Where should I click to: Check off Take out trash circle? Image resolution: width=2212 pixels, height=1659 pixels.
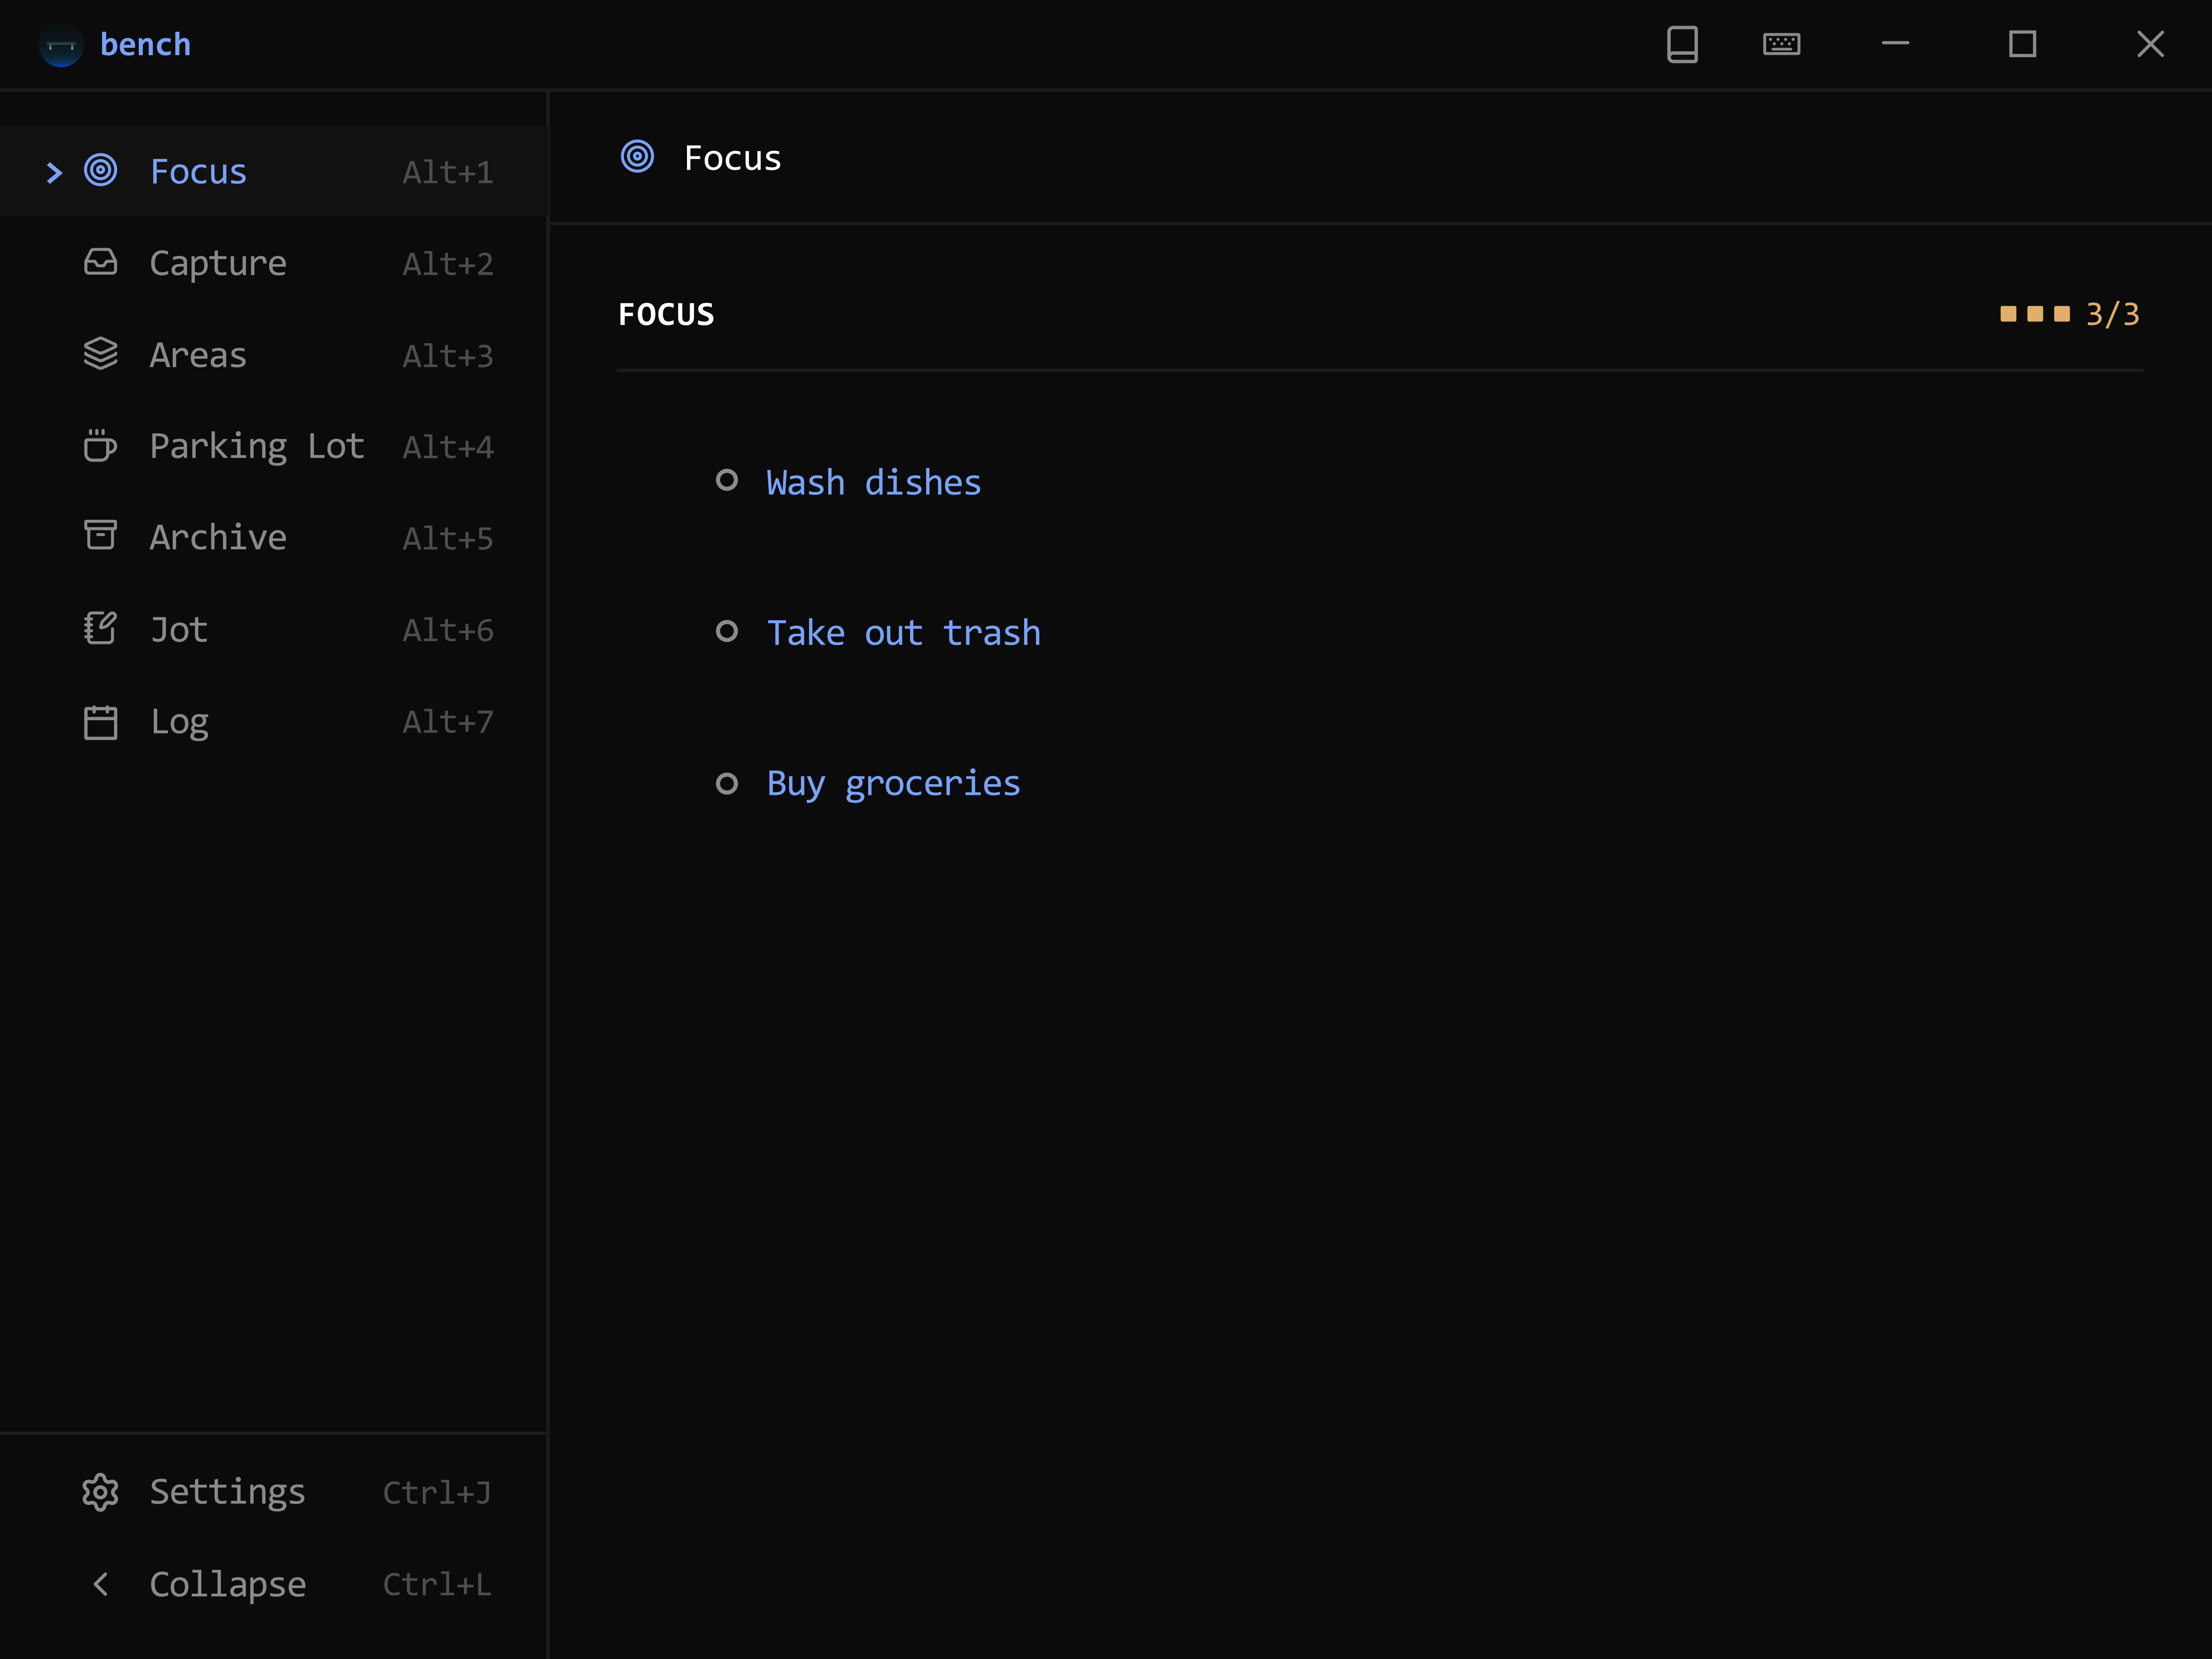point(727,631)
